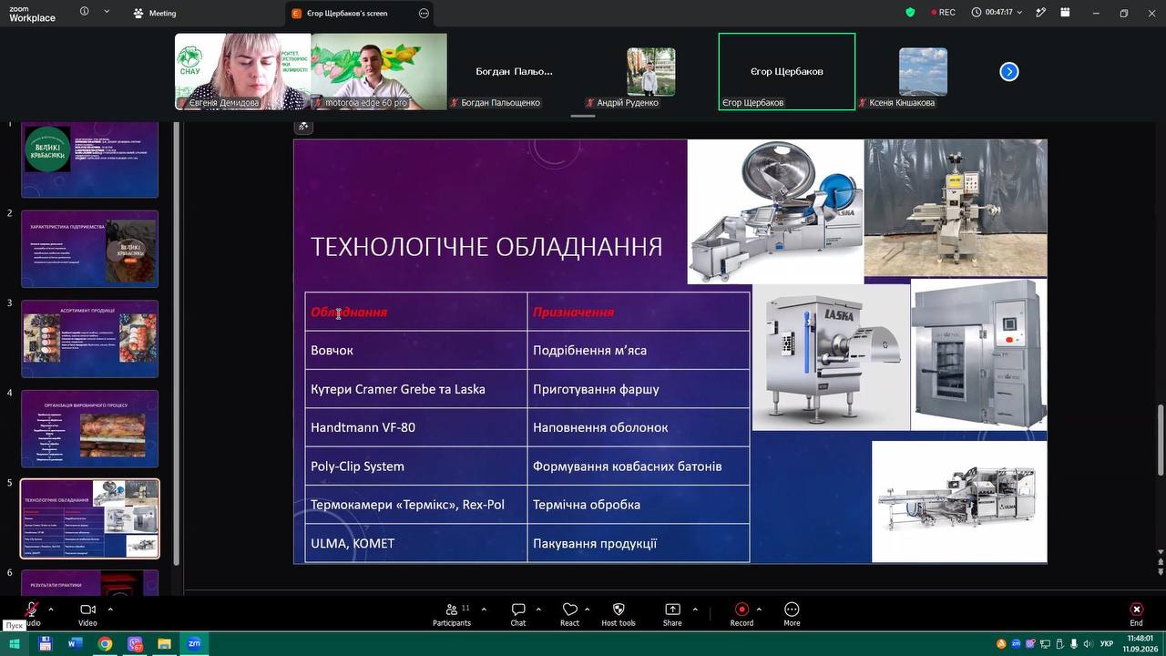
Task: Expand the meeting timer dropdown
Action: point(1019,13)
